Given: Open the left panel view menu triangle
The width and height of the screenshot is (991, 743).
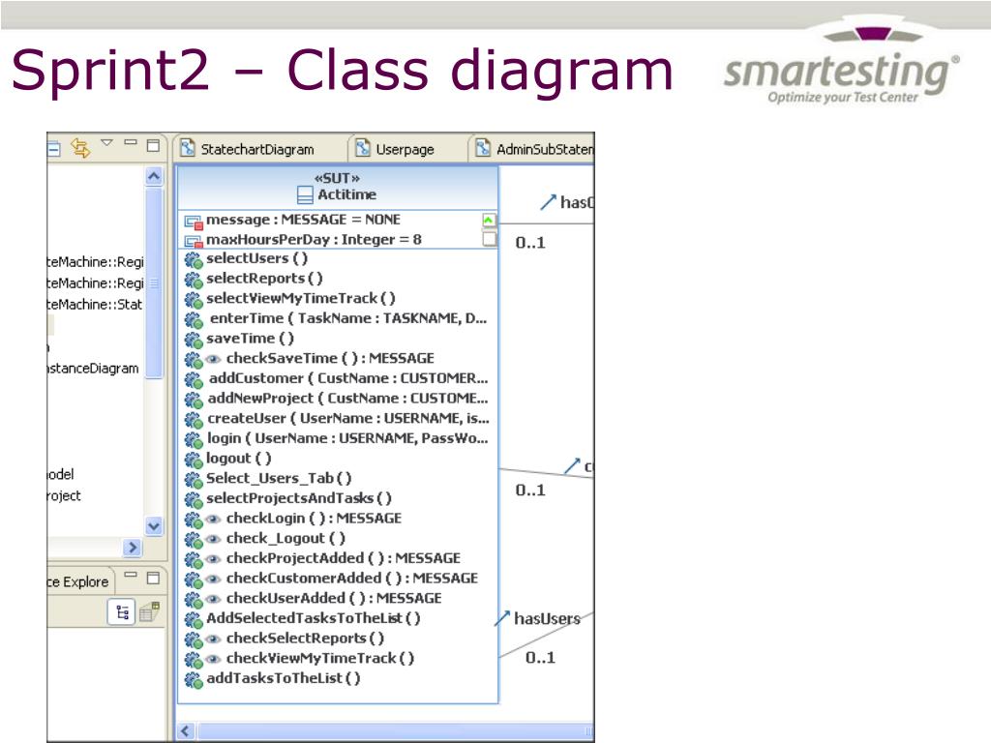Looking at the screenshot, I should tap(106, 143).
